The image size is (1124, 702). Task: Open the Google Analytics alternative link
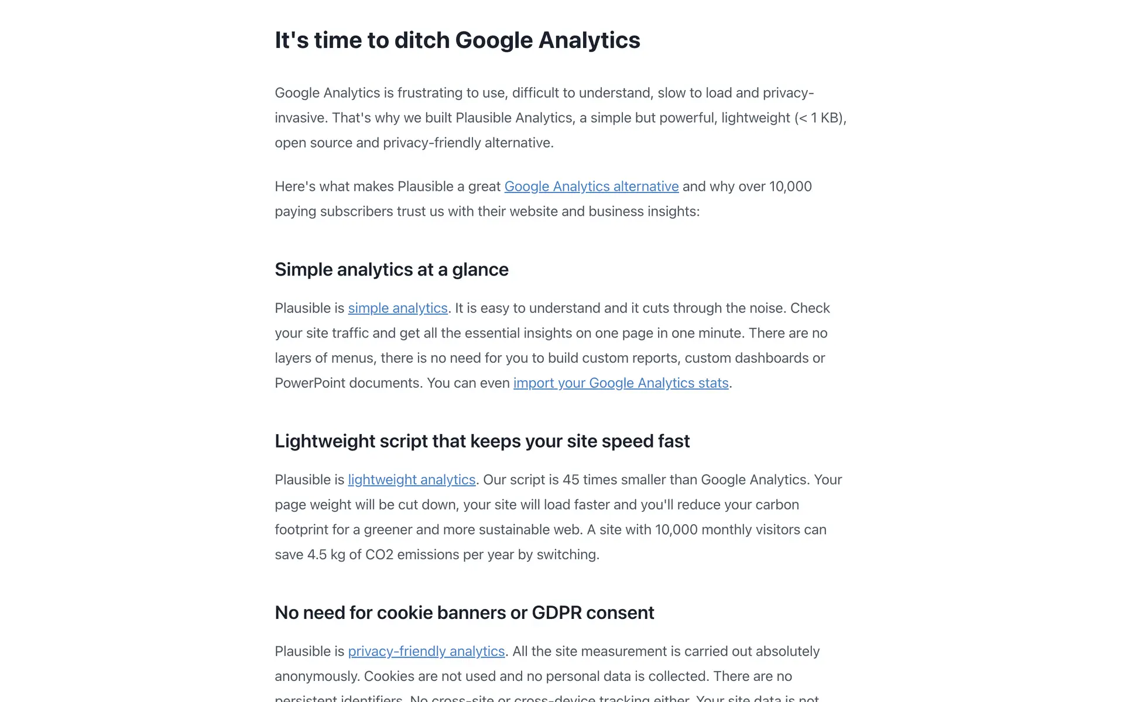click(591, 187)
